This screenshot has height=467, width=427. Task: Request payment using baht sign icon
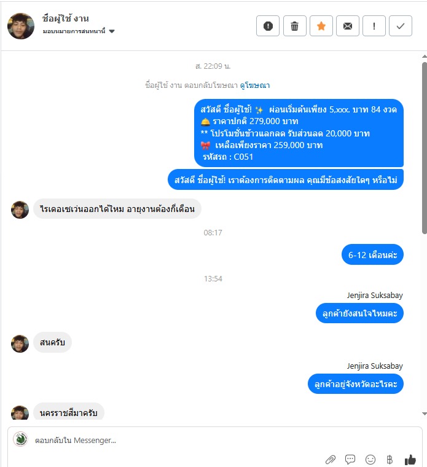coord(390,459)
